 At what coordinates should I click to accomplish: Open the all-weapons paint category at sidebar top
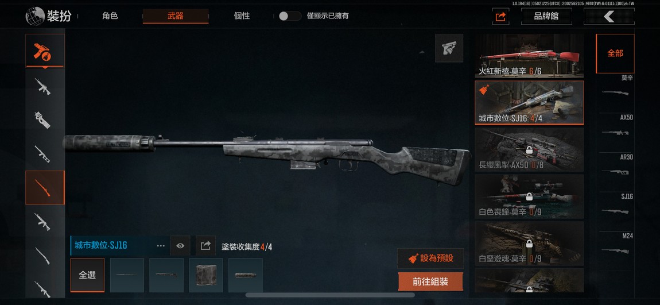tap(45, 51)
